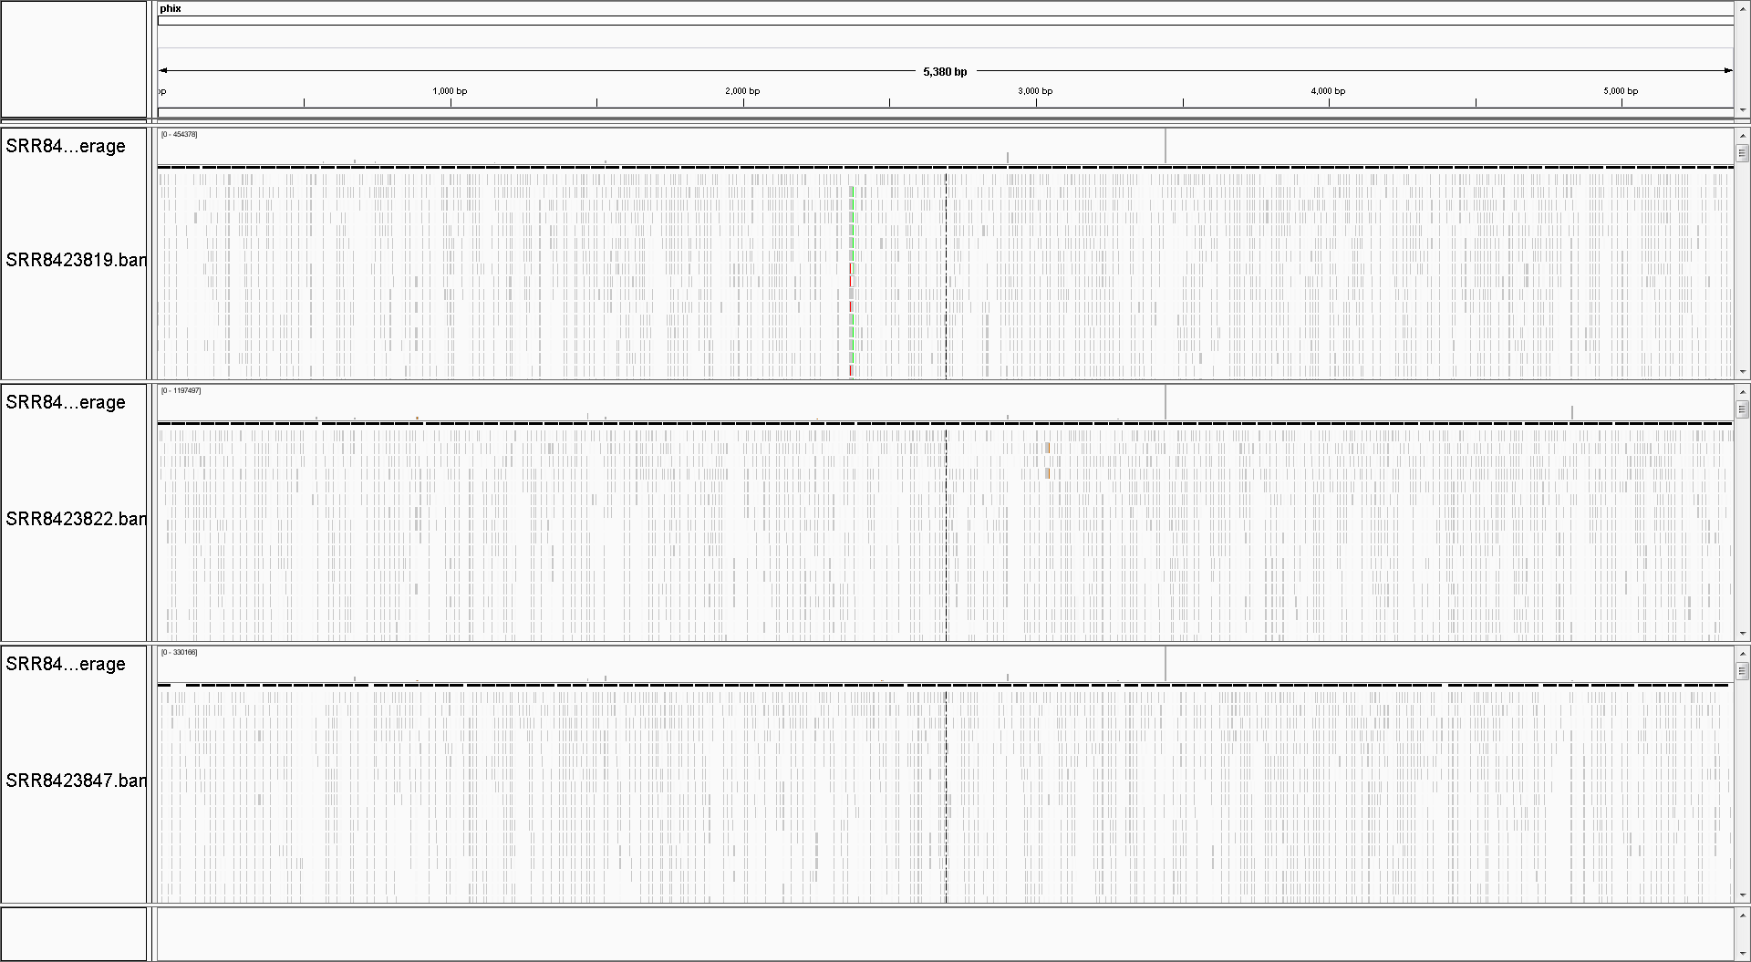Select the first coverage track label

click(66, 146)
